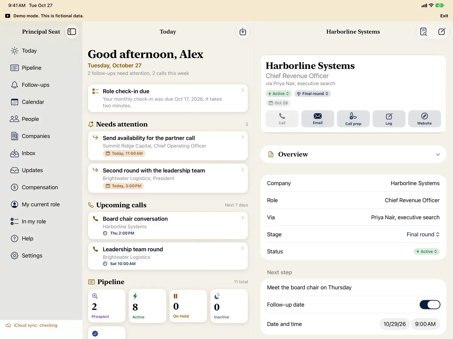The image size is (453, 339).
Task: Exit demo mode
Action: [x=444, y=16]
